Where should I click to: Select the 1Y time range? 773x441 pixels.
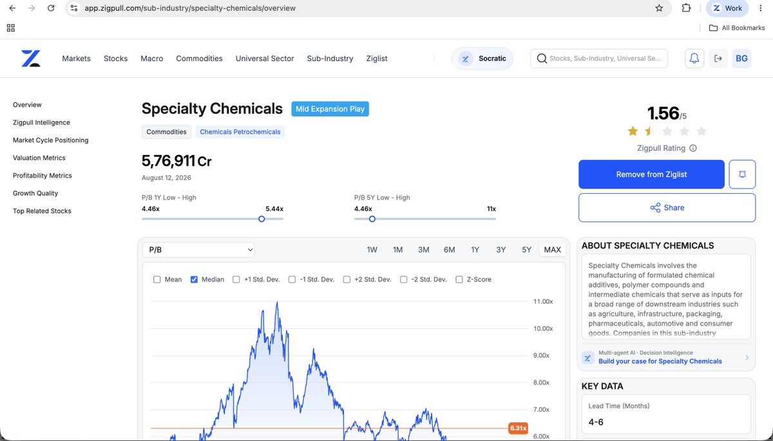[x=475, y=250]
